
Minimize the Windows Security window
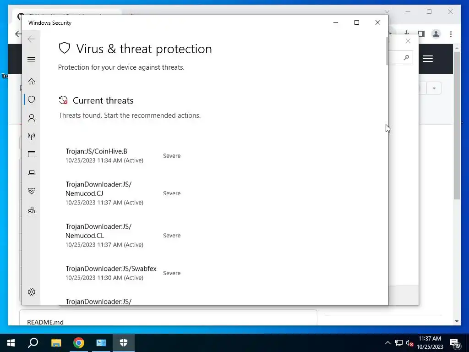pyautogui.click(x=336, y=22)
